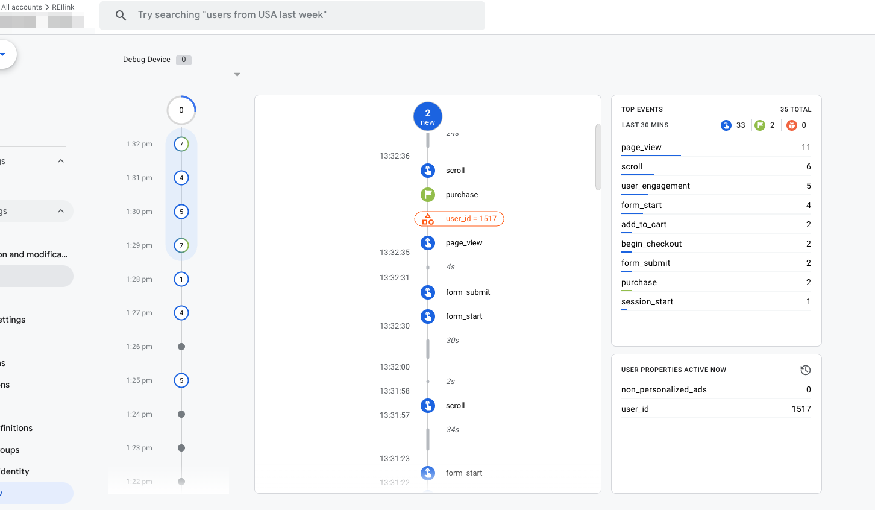
Task: Open form_start in Top Events list
Action: [716, 206]
